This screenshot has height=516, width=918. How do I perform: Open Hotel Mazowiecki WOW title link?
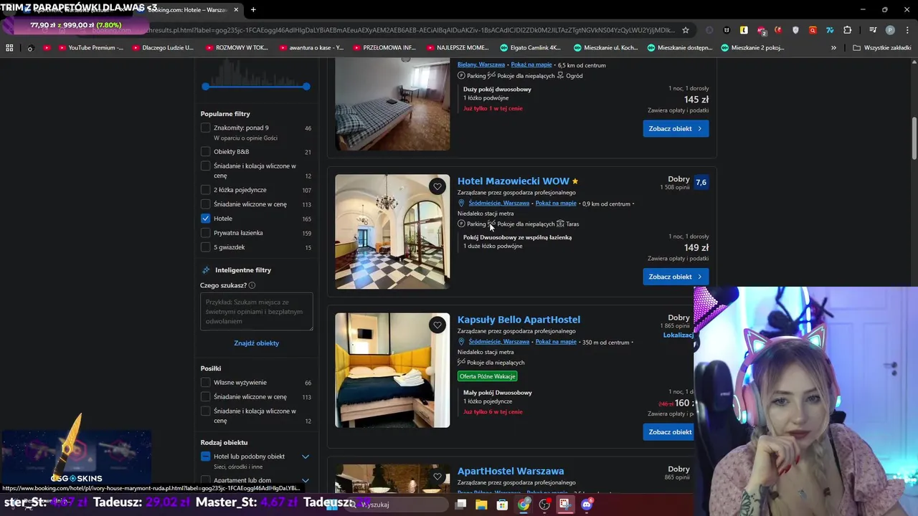click(514, 181)
